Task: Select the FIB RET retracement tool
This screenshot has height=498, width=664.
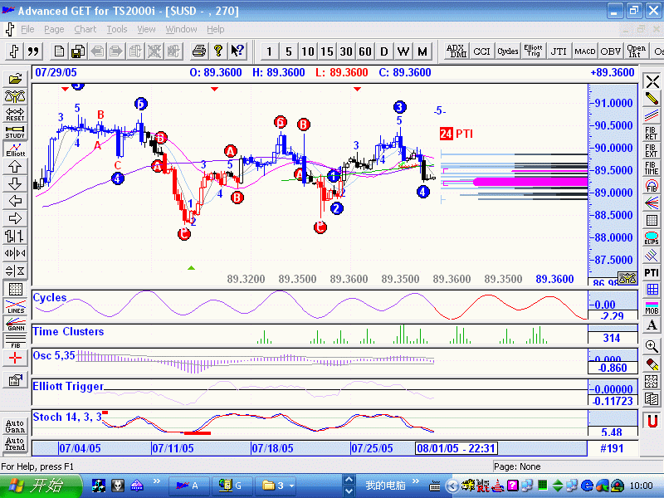Action: coord(652,134)
